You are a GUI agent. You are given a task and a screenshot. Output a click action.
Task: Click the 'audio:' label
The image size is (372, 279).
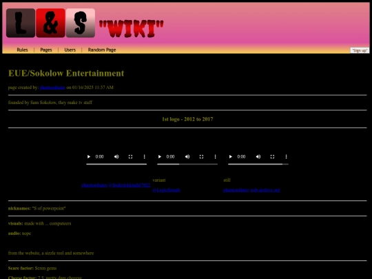pos(14,234)
